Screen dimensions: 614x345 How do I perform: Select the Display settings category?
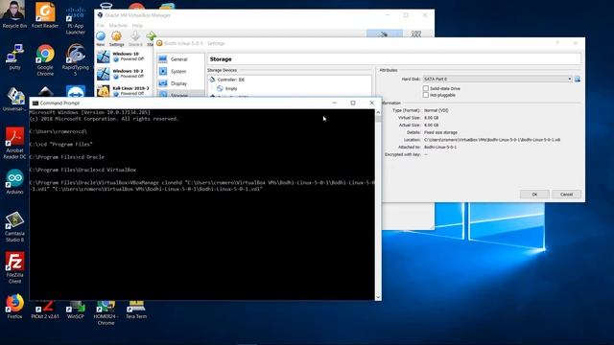(x=180, y=83)
